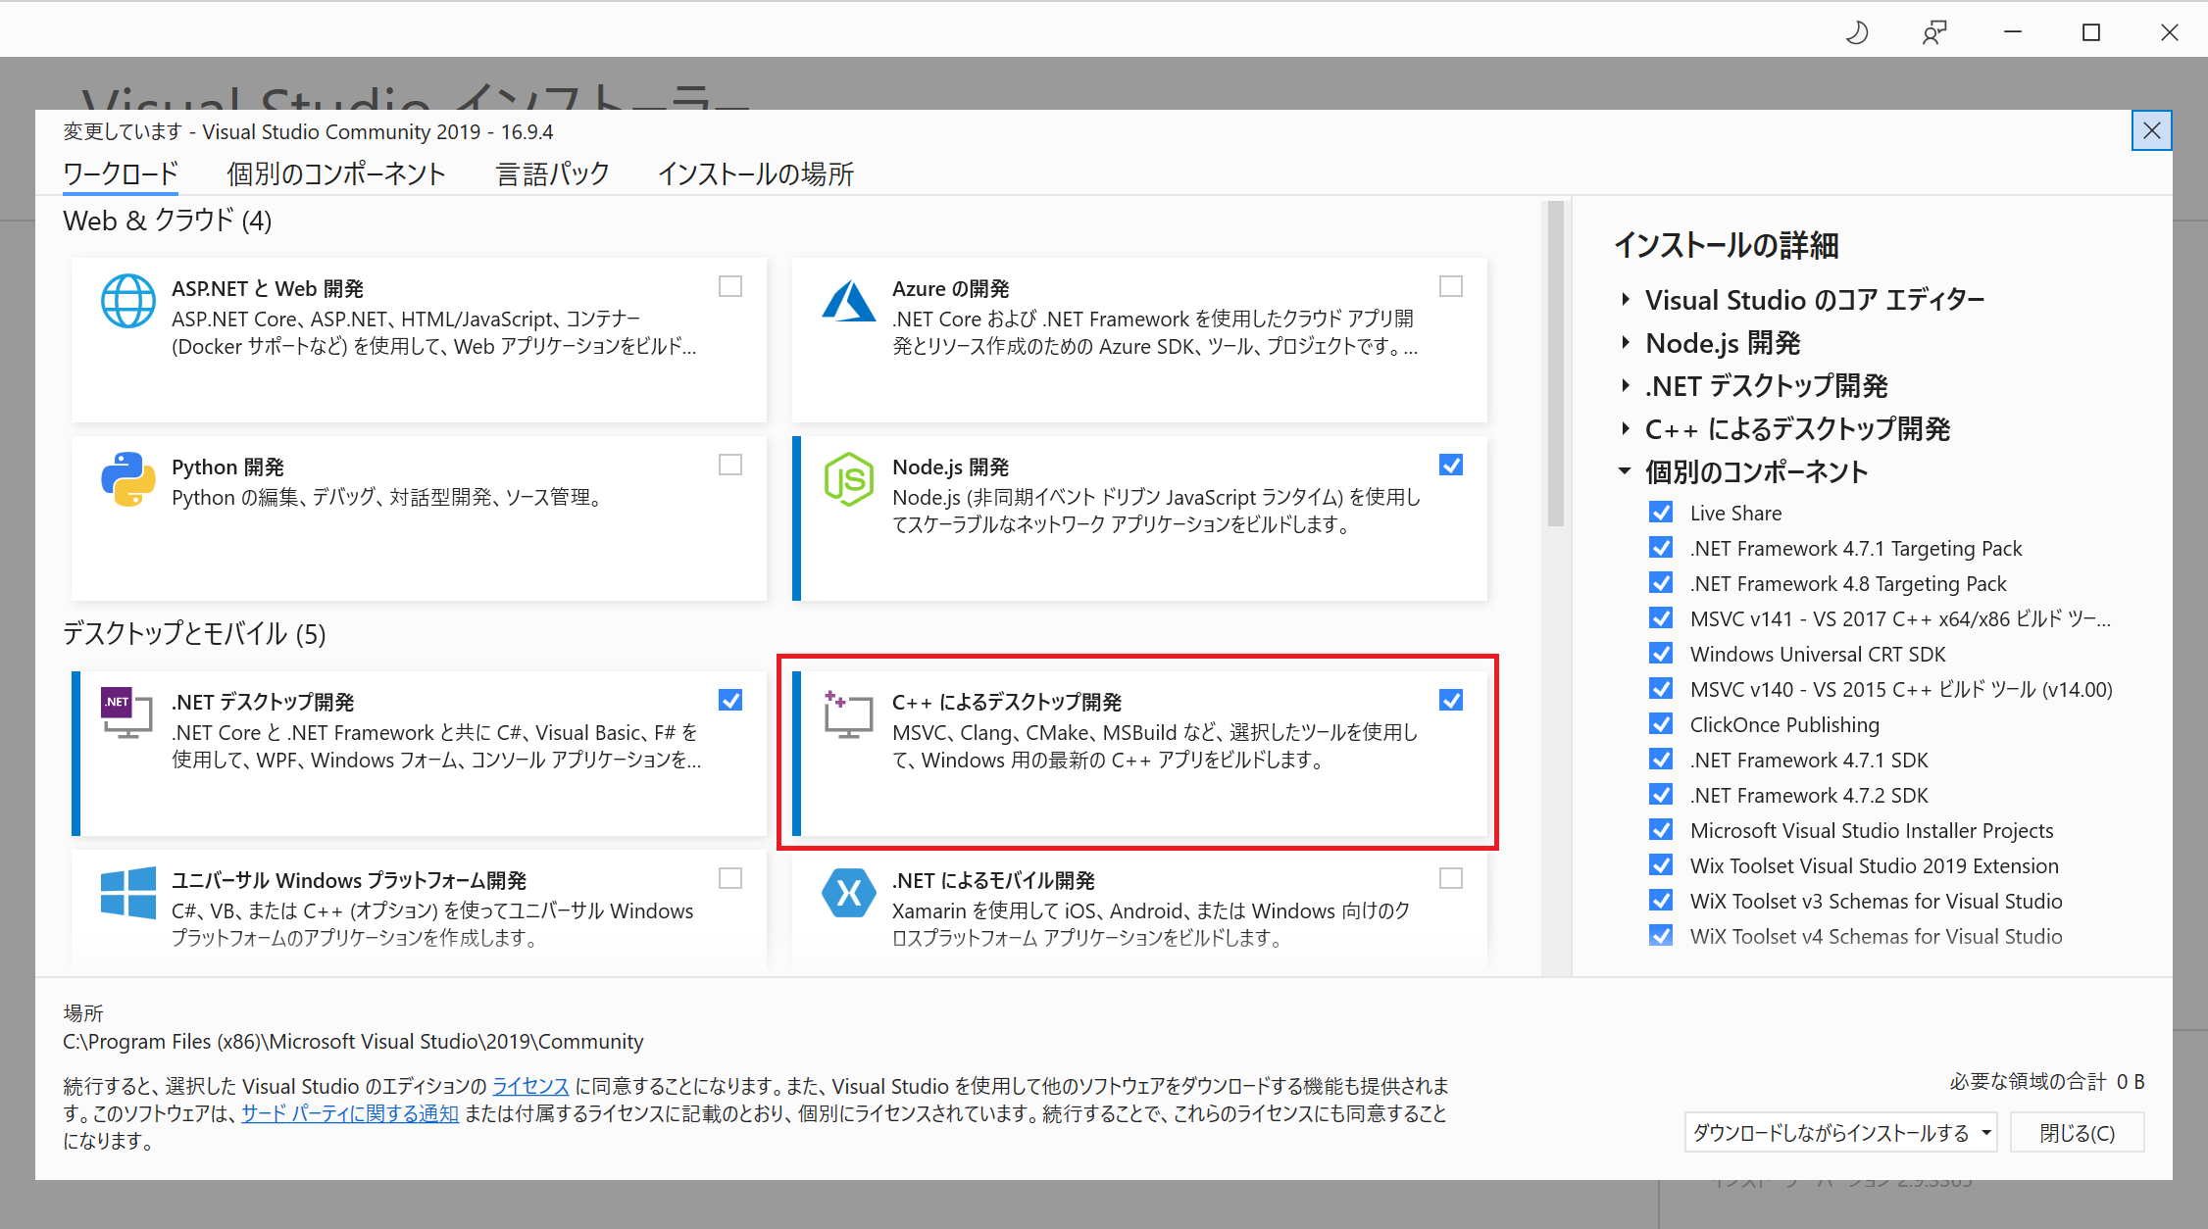Uncheck .NET Framework 4.7.2 SDK
This screenshot has width=2208, height=1229.
1661,795
